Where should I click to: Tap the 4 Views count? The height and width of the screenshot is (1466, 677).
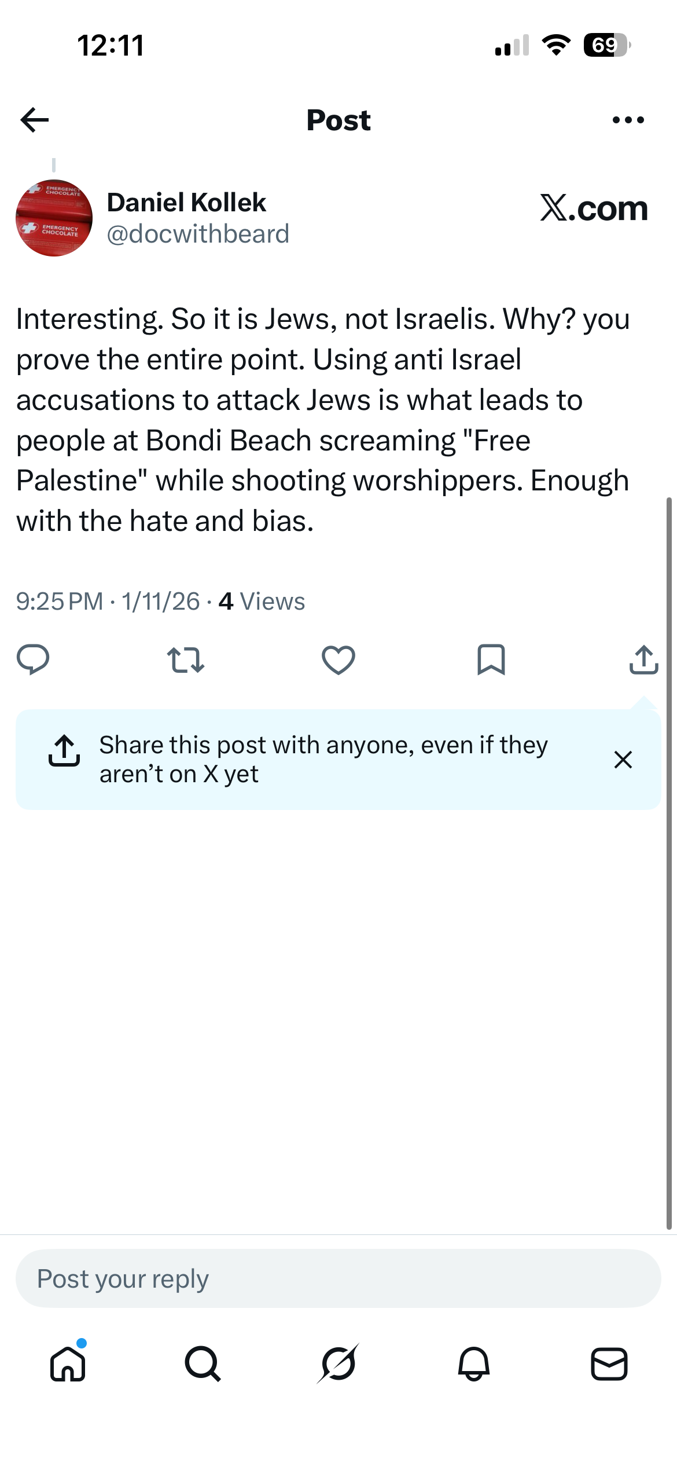(262, 602)
